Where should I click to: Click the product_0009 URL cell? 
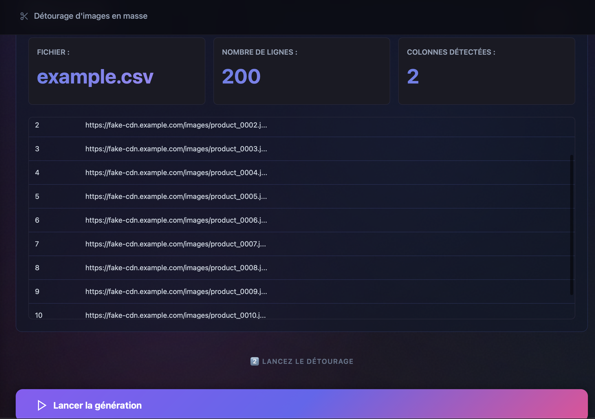[x=176, y=291]
